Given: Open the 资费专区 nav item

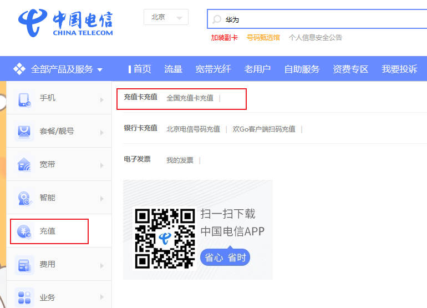Looking at the screenshot, I should pos(350,69).
